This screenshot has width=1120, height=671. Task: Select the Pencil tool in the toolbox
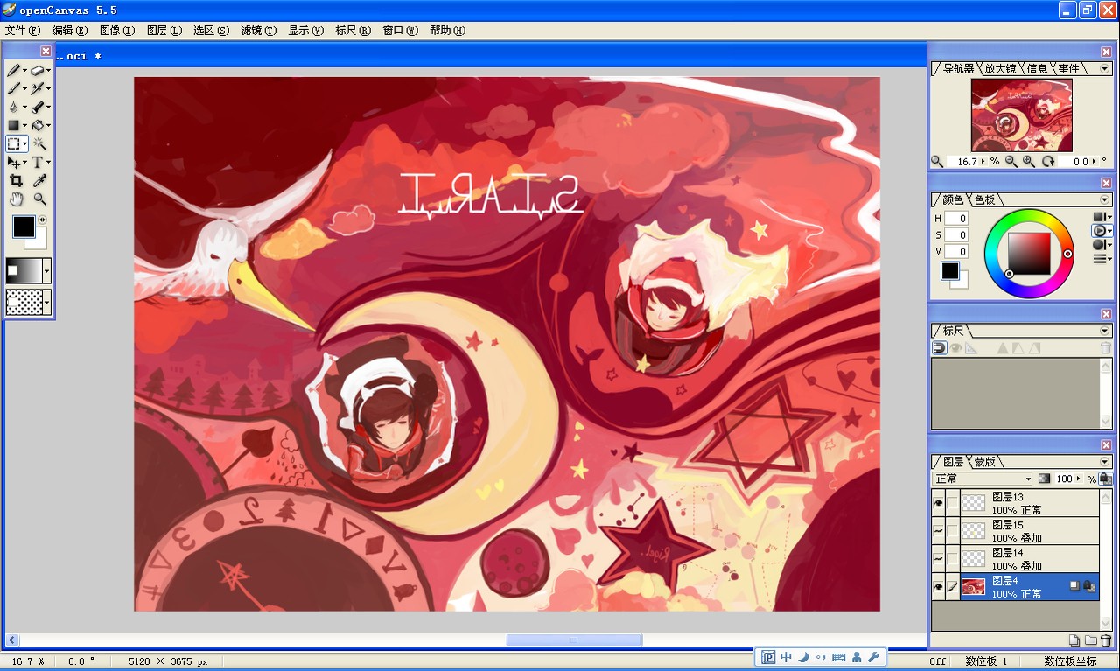[x=14, y=70]
